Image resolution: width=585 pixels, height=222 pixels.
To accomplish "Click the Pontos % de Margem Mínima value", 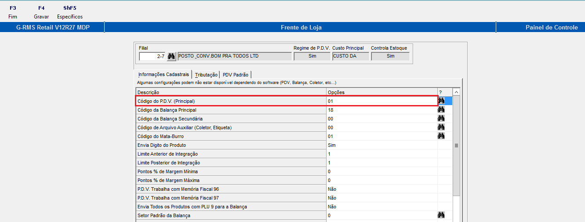I will click(x=381, y=171).
